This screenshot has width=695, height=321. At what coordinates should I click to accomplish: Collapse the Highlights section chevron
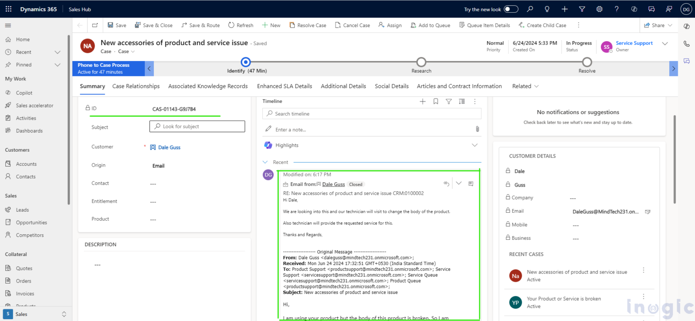(x=475, y=145)
